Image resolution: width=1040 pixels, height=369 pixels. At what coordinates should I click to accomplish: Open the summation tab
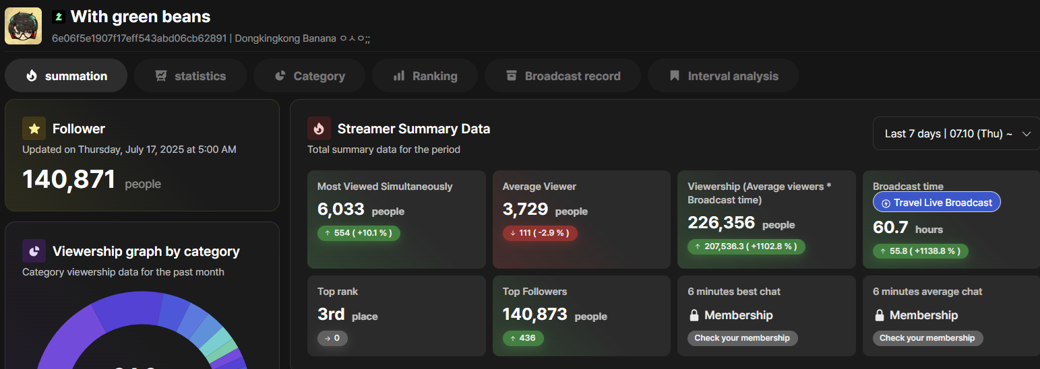point(66,76)
